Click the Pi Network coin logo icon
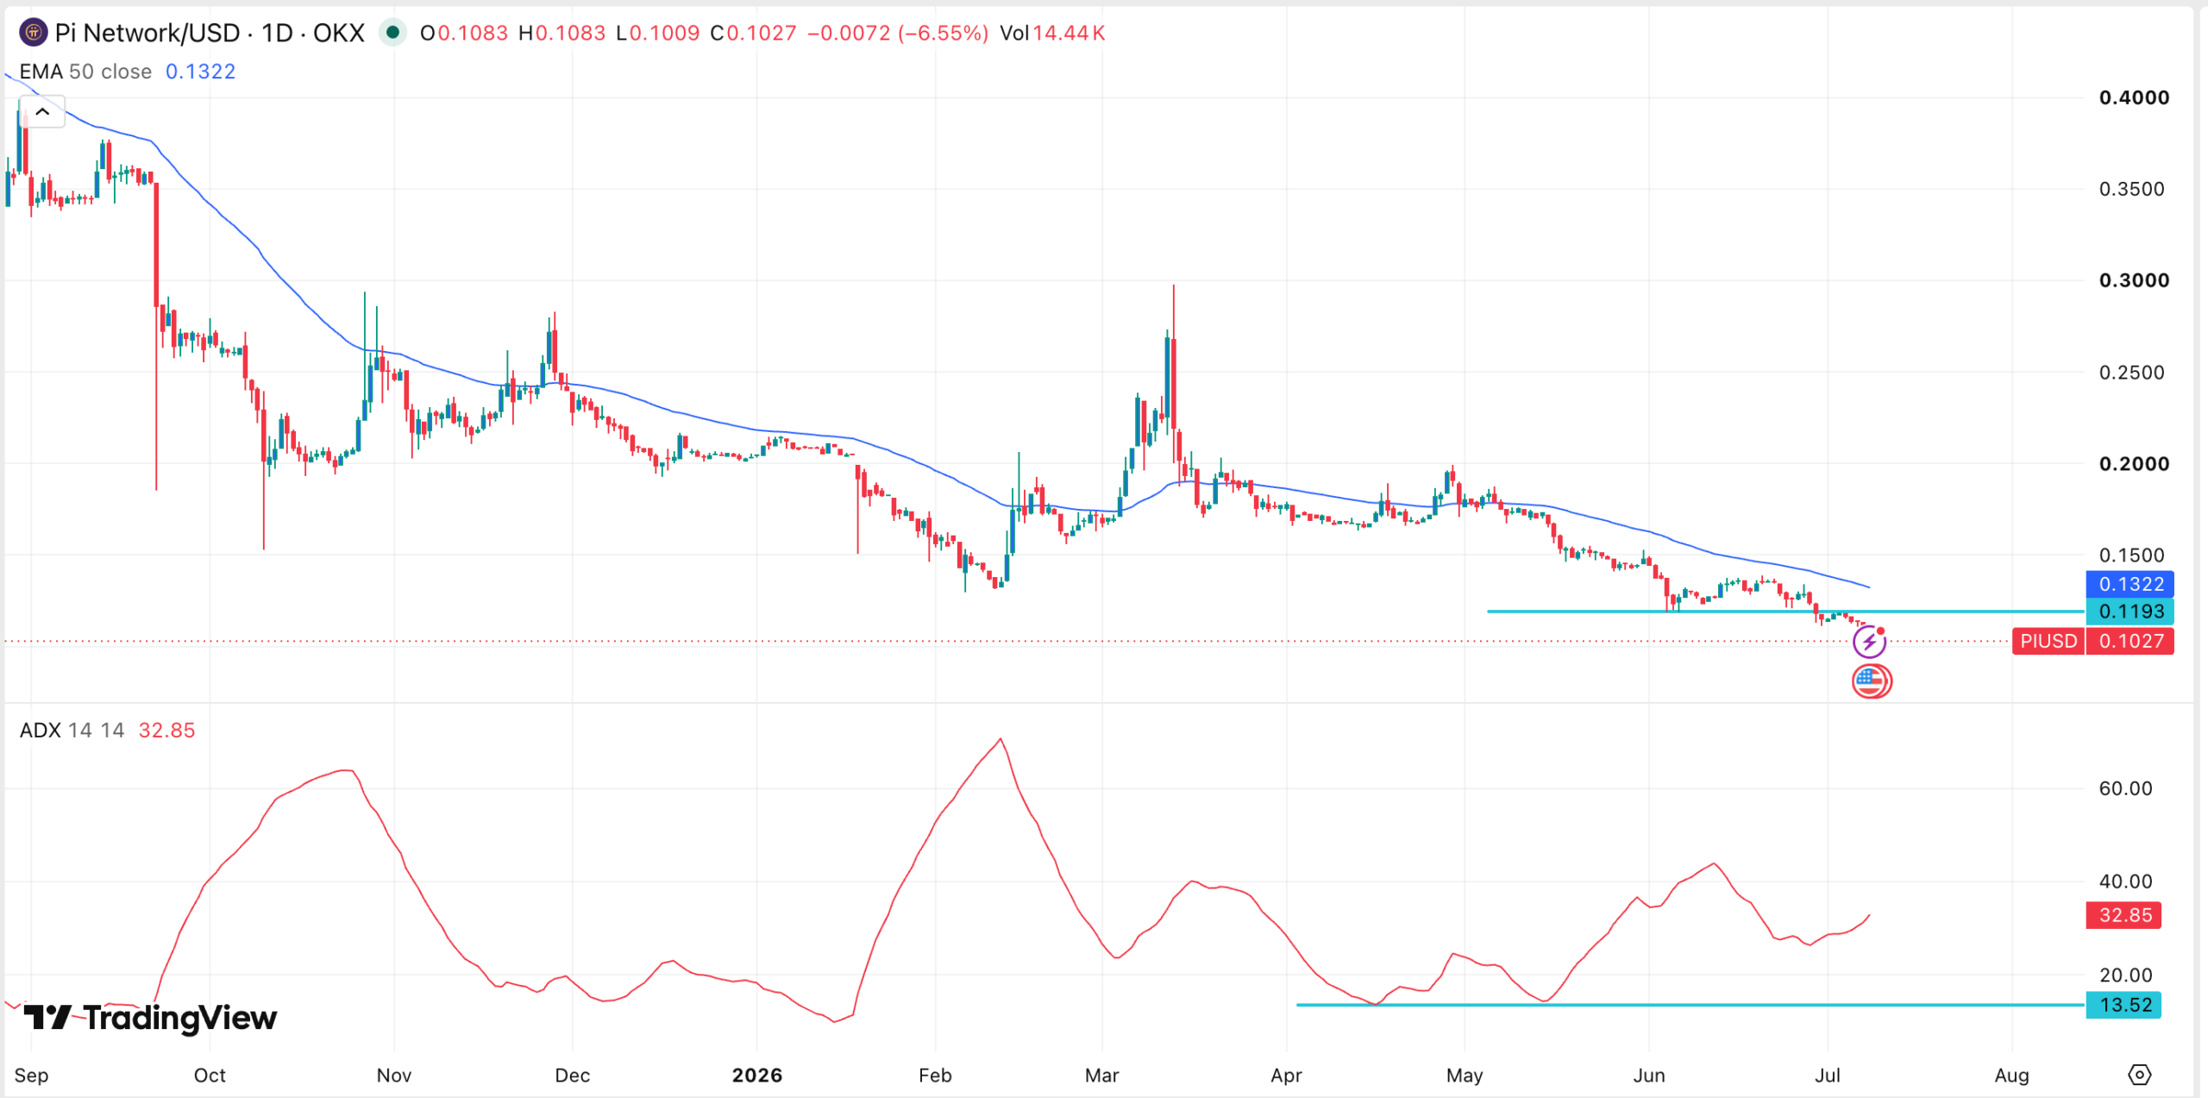2208x1098 pixels. click(33, 33)
